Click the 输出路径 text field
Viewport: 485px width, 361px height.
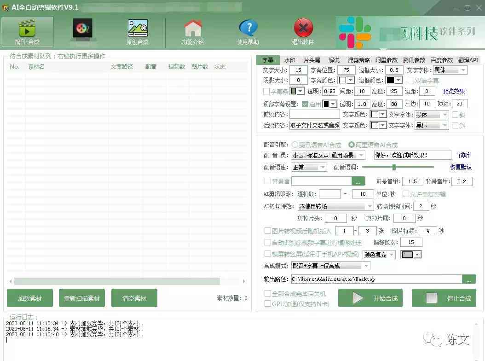[376, 279]
